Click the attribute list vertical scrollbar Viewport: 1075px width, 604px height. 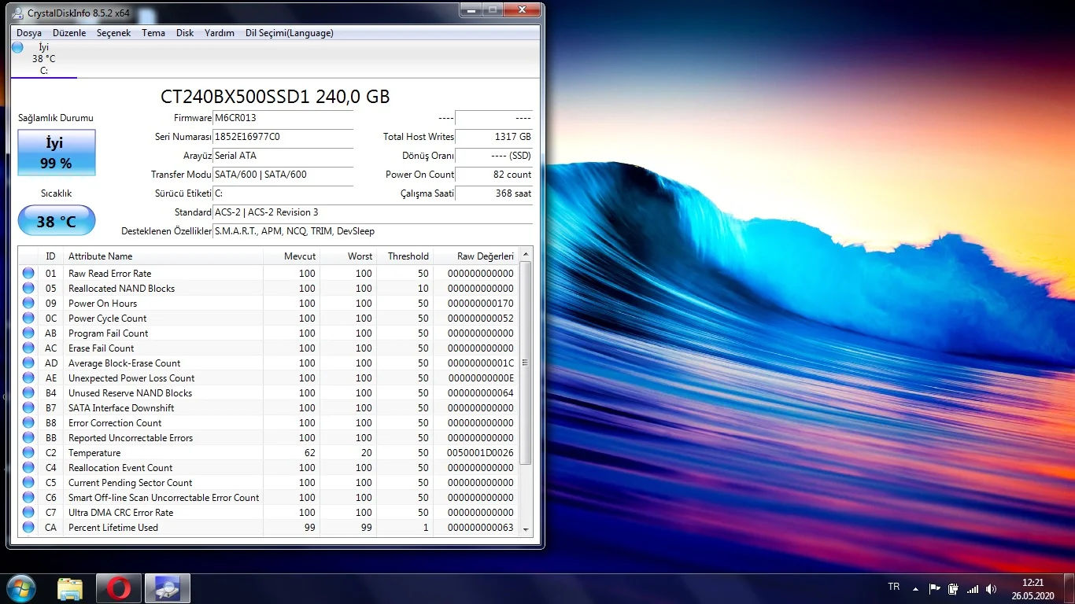click(x=526, y=363)
